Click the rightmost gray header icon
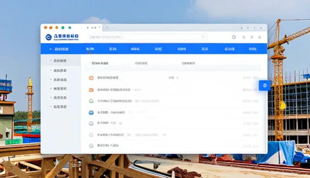Image resolution: width=310 pixels, height=178 pixels. click(x=260, y=37)
